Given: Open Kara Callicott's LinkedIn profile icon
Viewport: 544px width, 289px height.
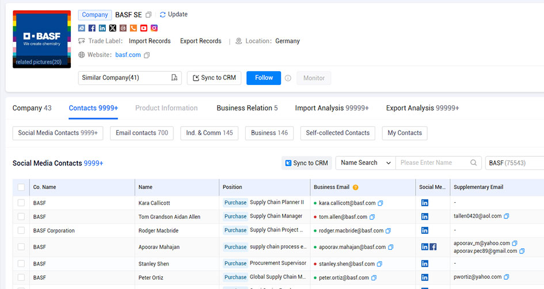Looking at the screenshot, I should (x=425, y=203).
